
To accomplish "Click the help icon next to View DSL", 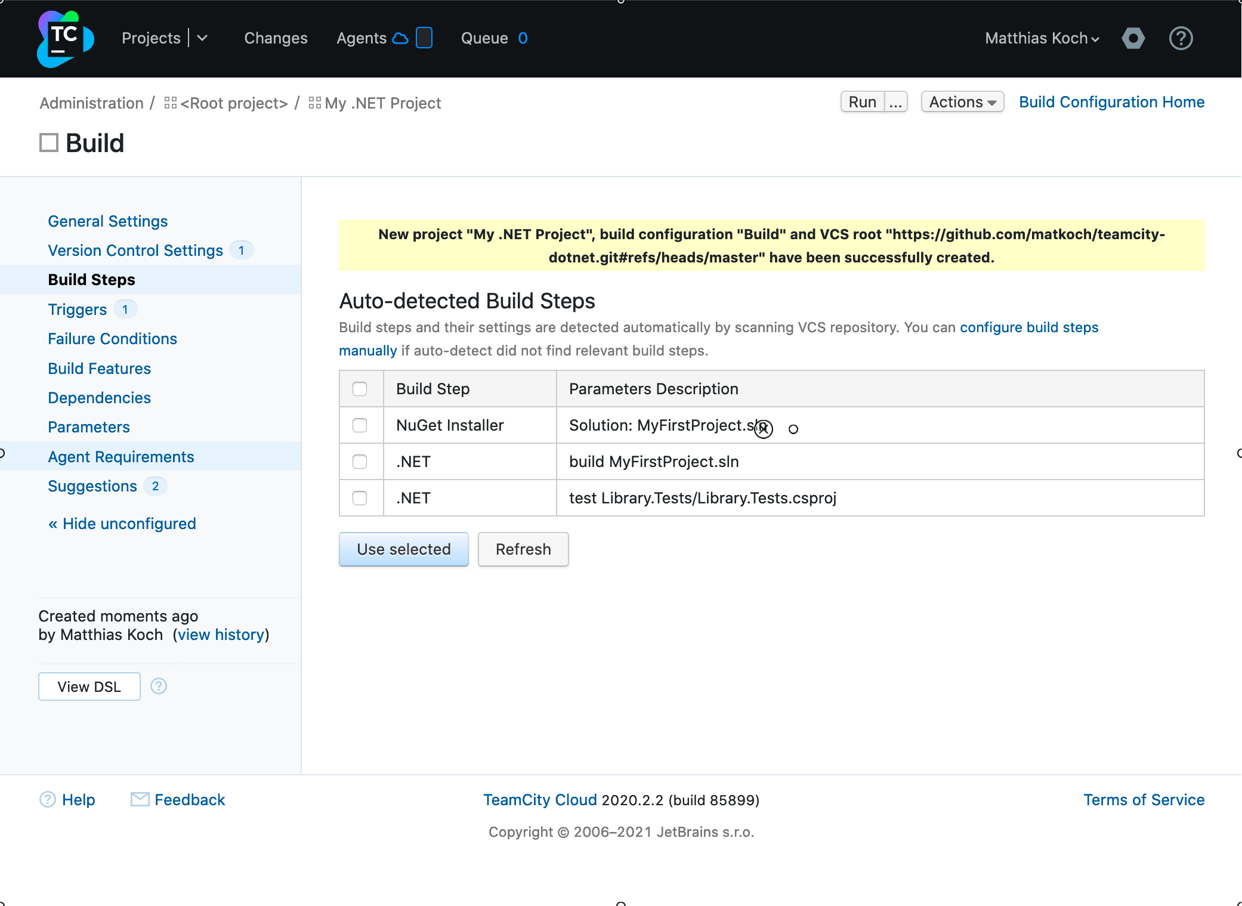I will [x=159, y=686].
